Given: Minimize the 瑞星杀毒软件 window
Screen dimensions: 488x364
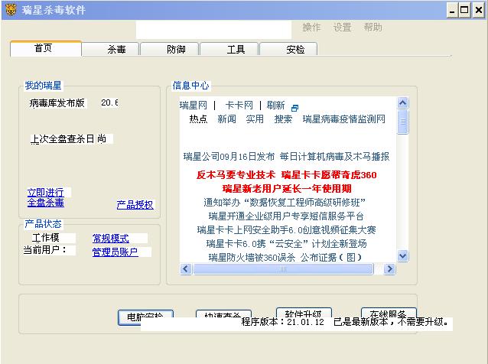Looking at the screenshot, I should (452, 10).
